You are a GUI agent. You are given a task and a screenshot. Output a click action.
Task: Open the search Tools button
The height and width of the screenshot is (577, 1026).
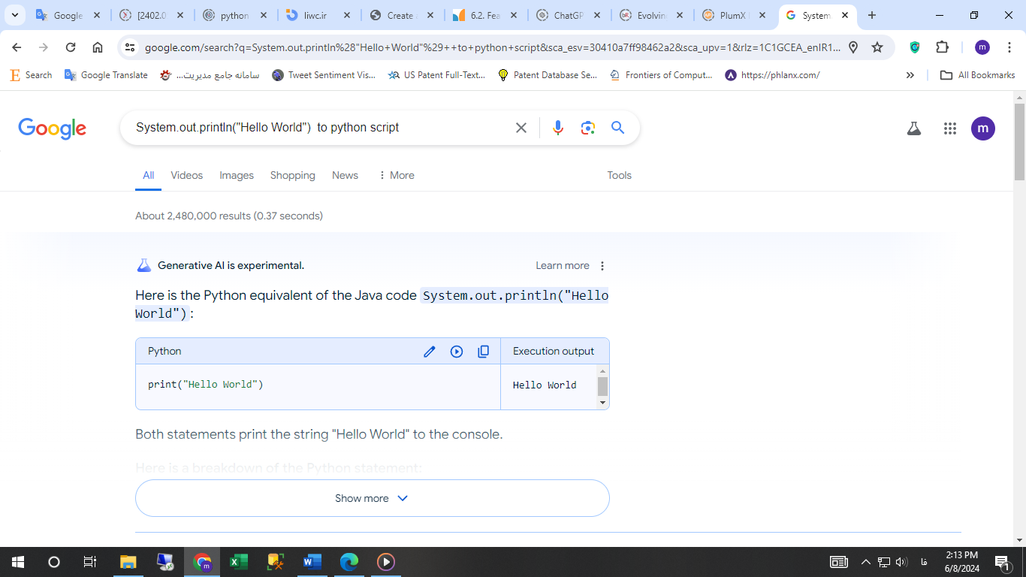coord(619,175)
